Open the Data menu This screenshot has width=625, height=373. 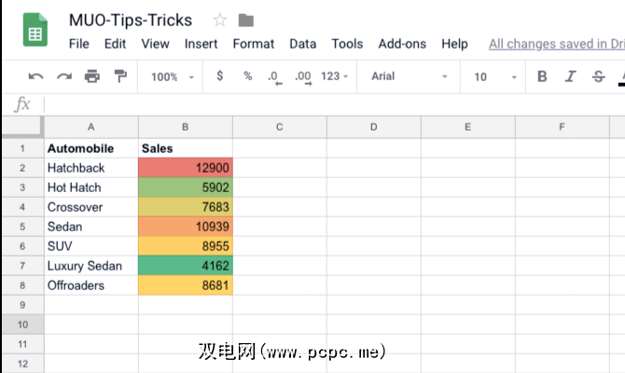(x=303, y=44)
